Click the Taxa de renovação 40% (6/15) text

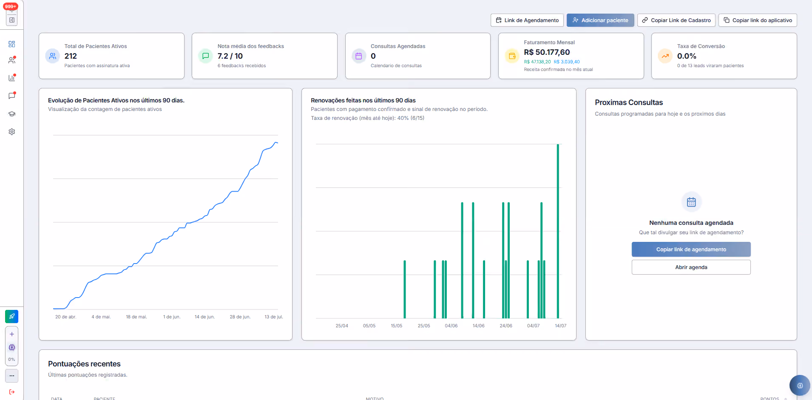coord(367,118)
